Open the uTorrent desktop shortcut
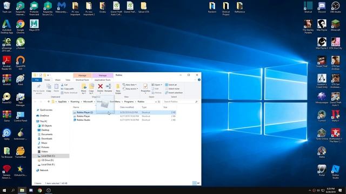The image size is (346, 194). (x=21, y=43)
